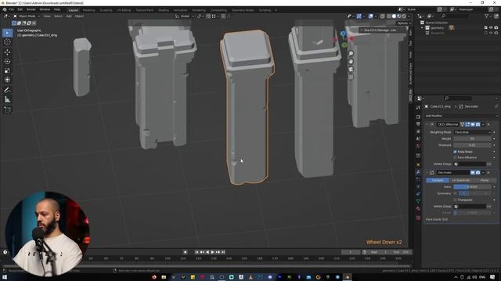Viewport: 501px width, 281px height.
Task: Jump to the timeline end frame
Action: (223, 252)
